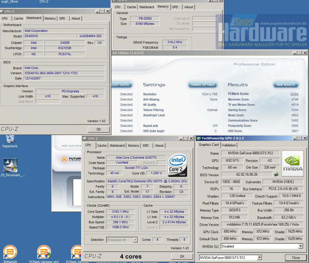
Task: Click the Level 2 cache value 2 x 6144 KBytes
Action: click(x=174, y=222)
